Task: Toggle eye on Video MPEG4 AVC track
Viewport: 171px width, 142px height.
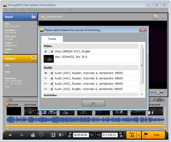Action: coord(46,51)
